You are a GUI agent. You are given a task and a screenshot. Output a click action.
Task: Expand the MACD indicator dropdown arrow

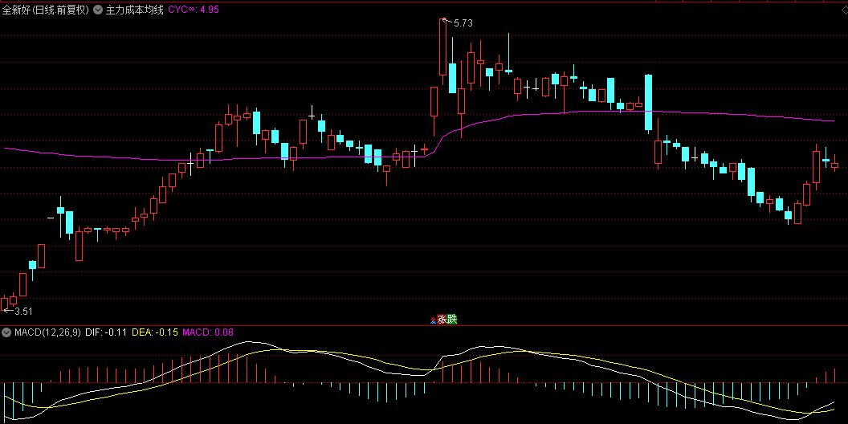(x=6, y=332)
